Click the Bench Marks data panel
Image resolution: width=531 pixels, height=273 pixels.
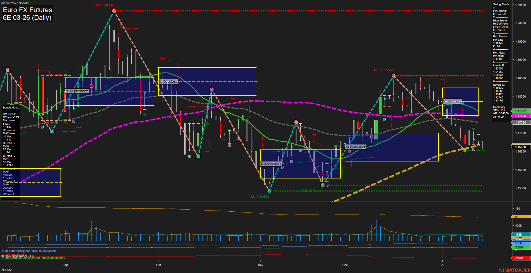coord(11,107)
